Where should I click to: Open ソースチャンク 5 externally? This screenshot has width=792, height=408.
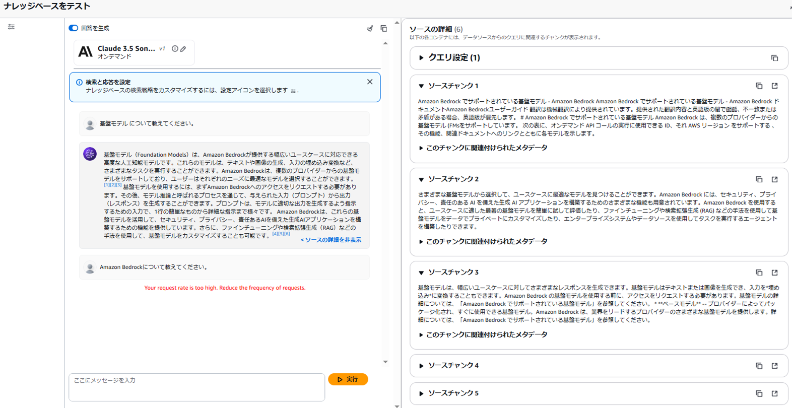coord(775,393)
